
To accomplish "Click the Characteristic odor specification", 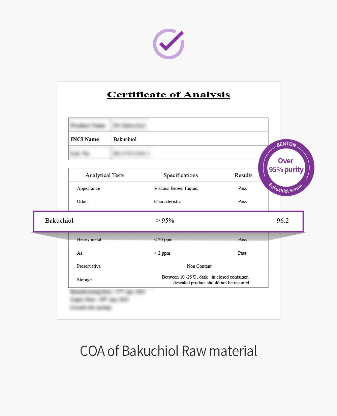I will [x=167, y=201].
